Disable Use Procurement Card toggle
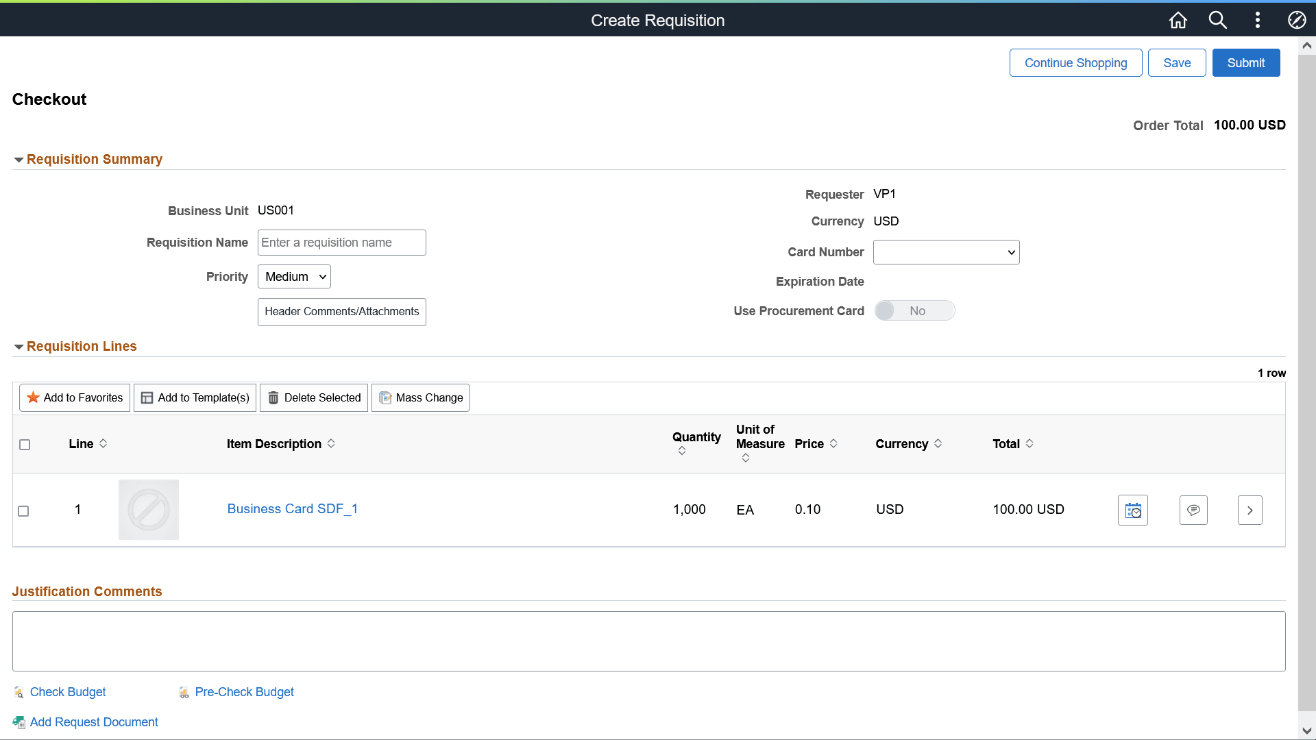The width and height of the screenshot is (1316, 740). point(915,310)
